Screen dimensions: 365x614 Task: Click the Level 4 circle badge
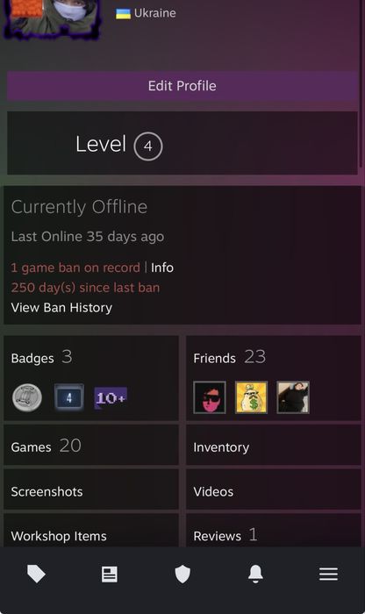tap(148, 146)
